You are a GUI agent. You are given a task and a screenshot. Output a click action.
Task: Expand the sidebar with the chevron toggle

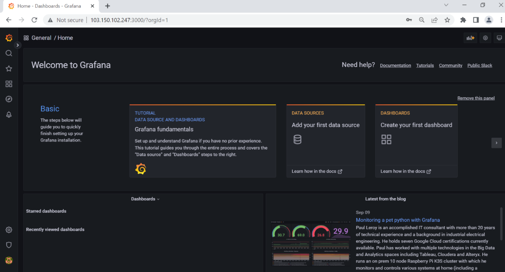click(18, 45)
